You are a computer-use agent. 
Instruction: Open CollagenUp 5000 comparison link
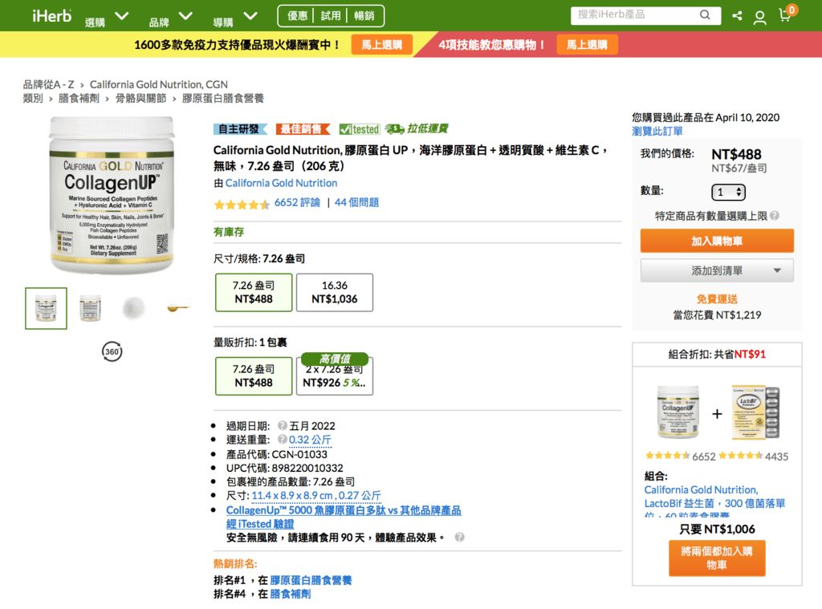(344, 510)
